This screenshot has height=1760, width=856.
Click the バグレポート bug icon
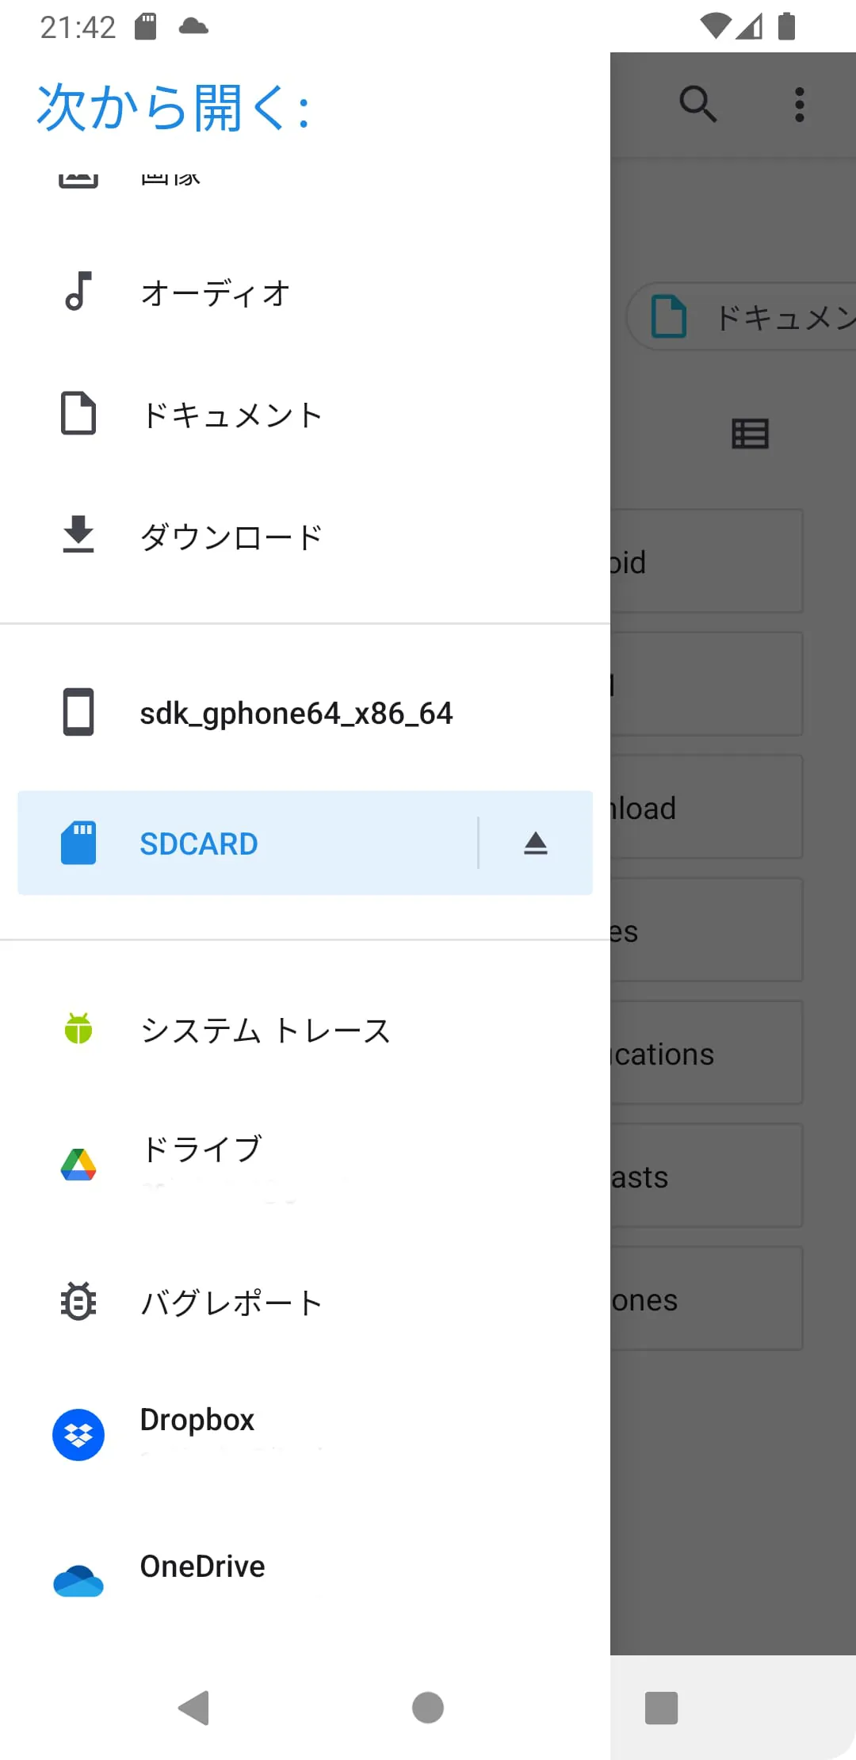[x=78, y=1299]
